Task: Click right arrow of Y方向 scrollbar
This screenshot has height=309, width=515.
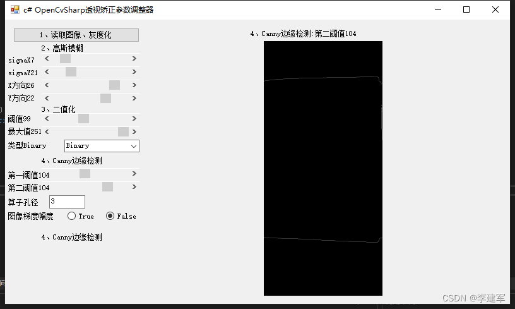Action: pyautogui.click(x=134, y=98)
